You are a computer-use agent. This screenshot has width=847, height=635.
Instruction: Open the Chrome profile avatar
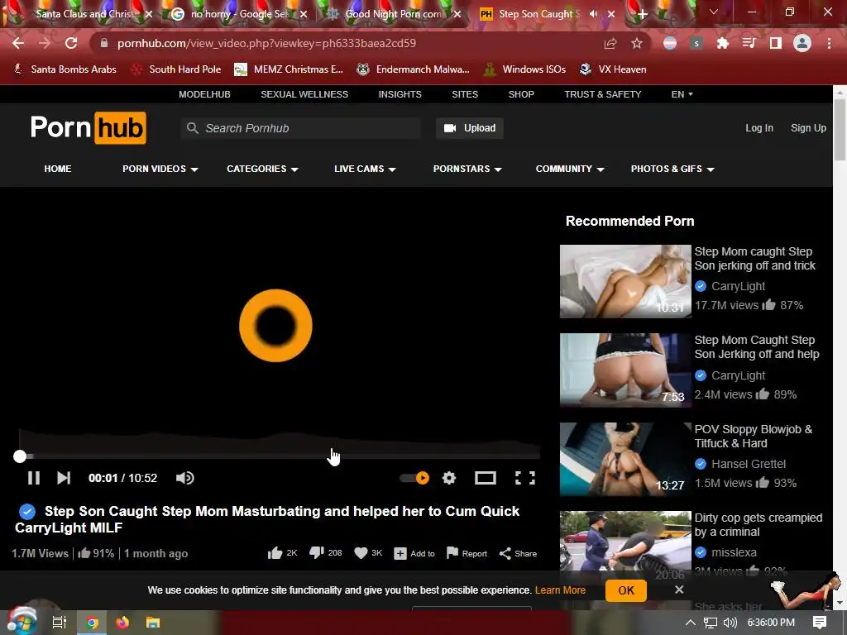click(802, 43)
